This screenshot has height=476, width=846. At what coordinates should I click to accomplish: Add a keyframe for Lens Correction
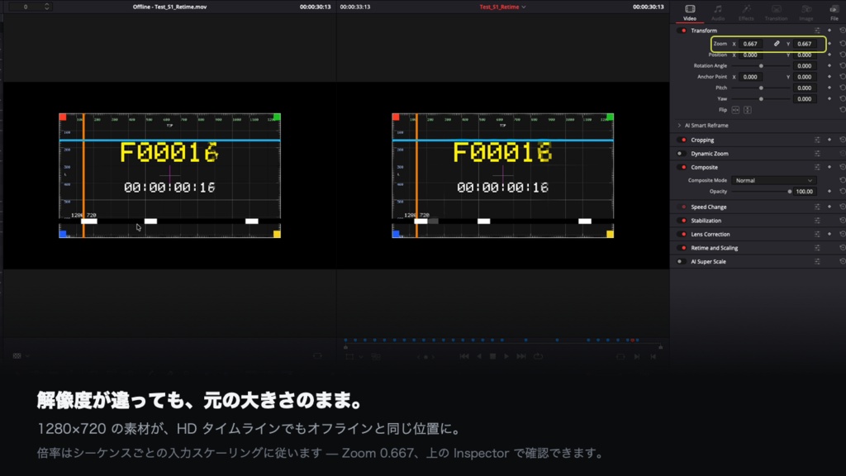(x=829, y=234)
